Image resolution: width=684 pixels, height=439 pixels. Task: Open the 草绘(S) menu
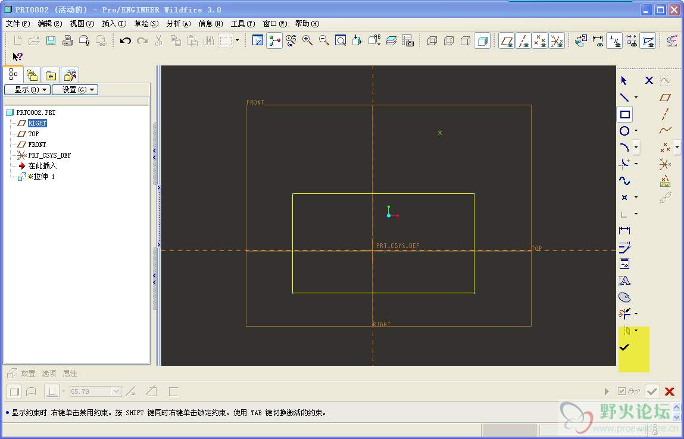coord(146,24)
